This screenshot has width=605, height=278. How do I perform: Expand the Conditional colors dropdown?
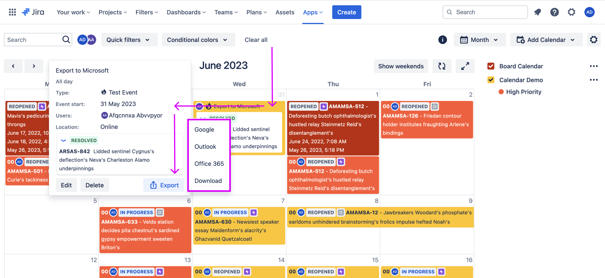point(198,40)
